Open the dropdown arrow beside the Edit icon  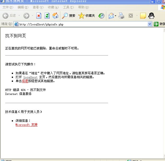tap(137, 16)
